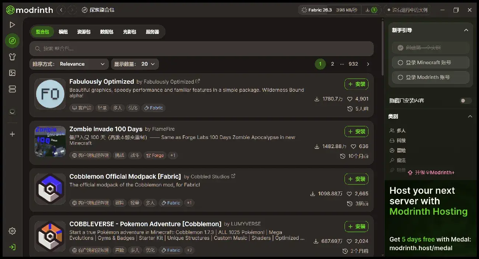Screen dimensions: 479x259
Task: Collapse the 新手引导 panel
Action: 466,30
